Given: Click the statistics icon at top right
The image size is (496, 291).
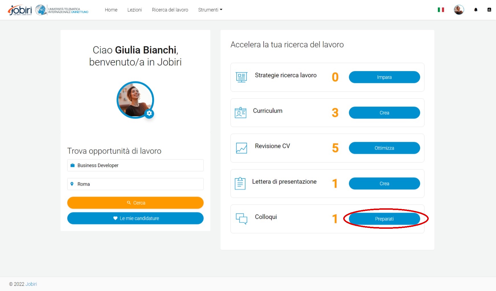Looking at the screenshot, I should (489, 10).
